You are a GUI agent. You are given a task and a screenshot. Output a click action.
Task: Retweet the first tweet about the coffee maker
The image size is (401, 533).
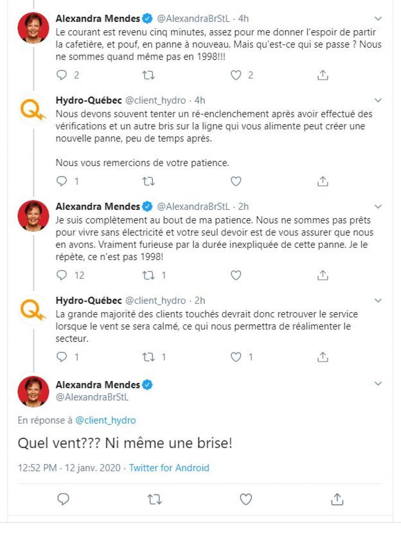[x=148, y=75]
